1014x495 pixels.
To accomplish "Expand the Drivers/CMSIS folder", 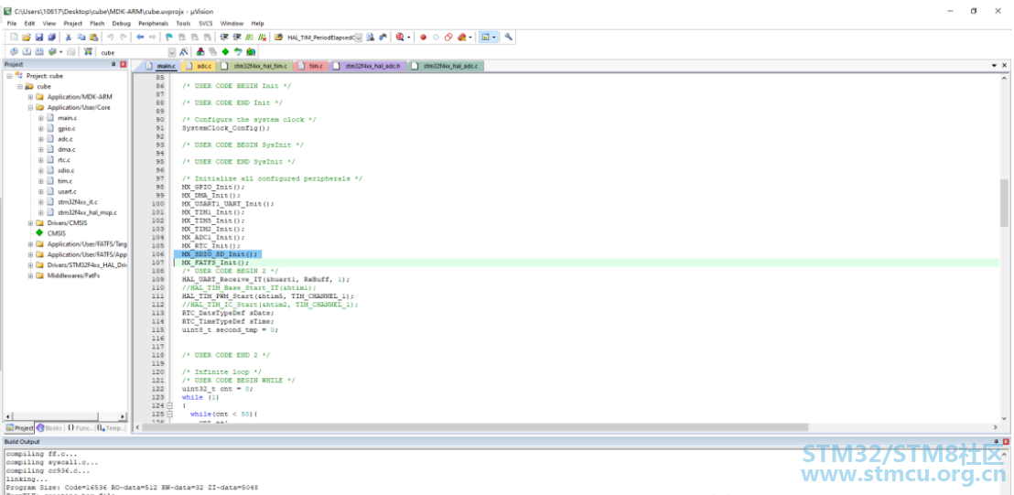I will (x=30, y=222).
